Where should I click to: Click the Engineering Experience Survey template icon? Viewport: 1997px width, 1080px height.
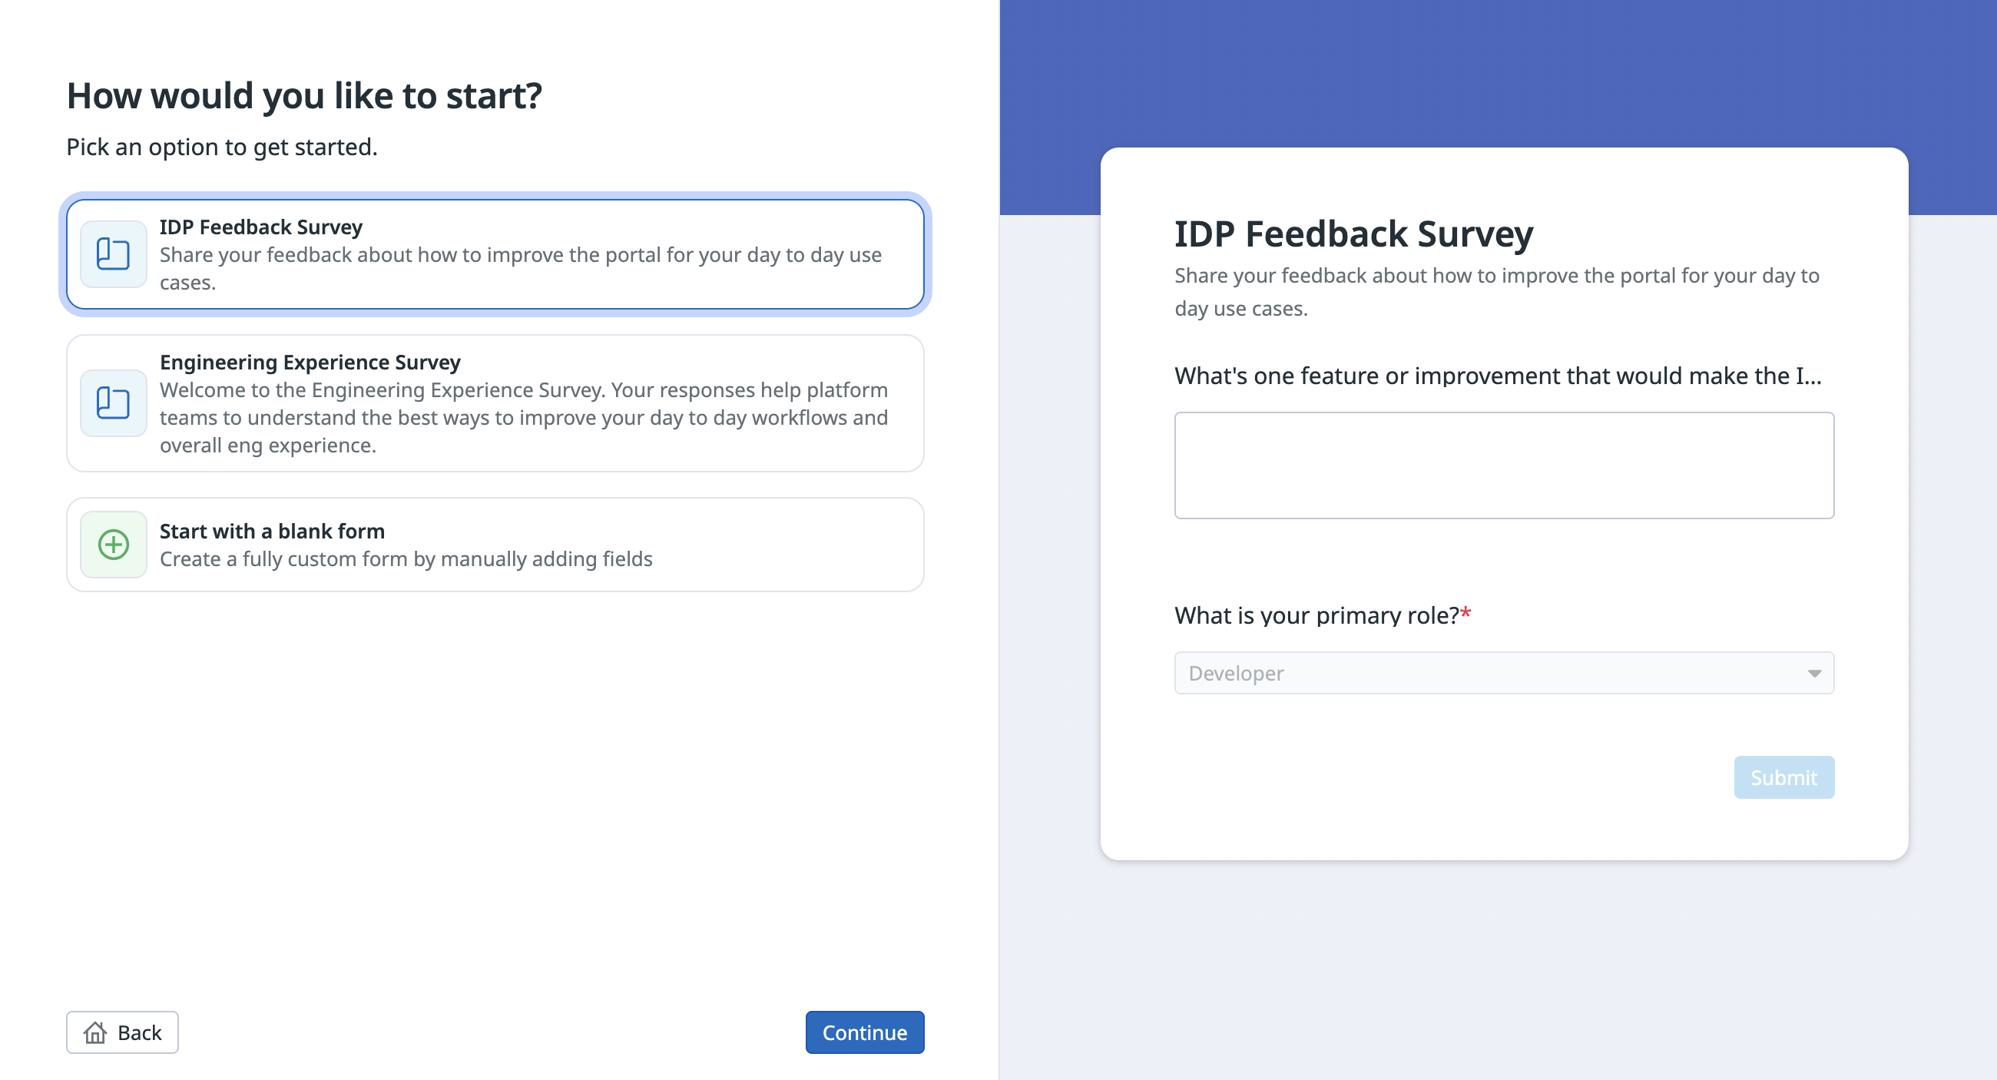click(x=113, y=403)
